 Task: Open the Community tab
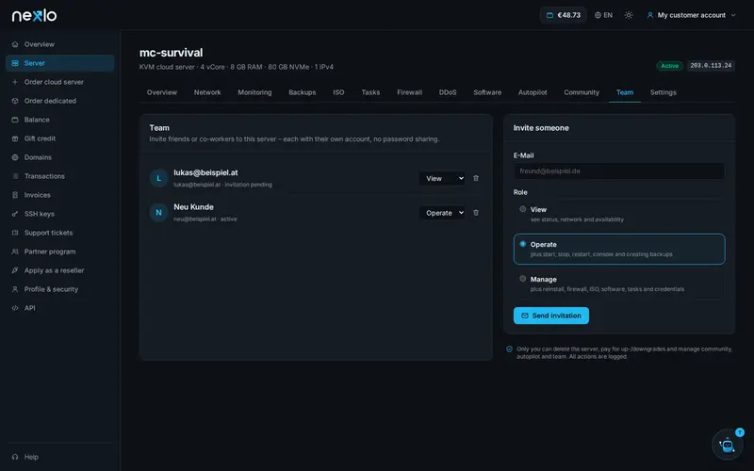582,92
